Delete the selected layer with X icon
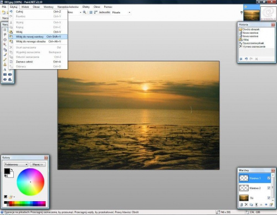The image size is (277, 215). [246, 204]
